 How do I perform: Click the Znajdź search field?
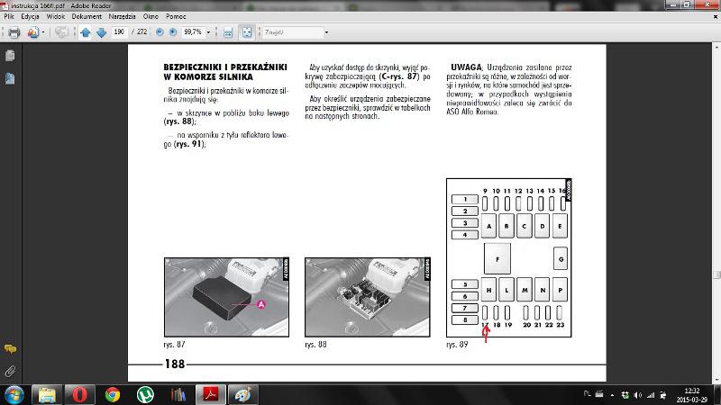(x=293, y=32)
